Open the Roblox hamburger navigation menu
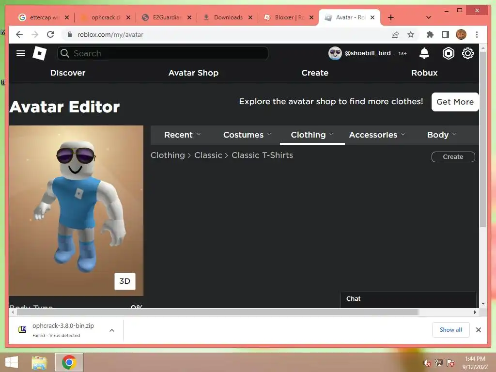The height and width of the screenshot is (372, 496). (21, 53)
